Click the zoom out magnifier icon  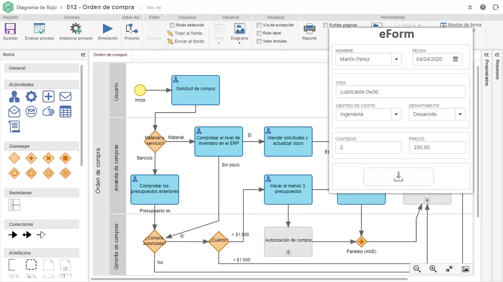tap(417, 269)
